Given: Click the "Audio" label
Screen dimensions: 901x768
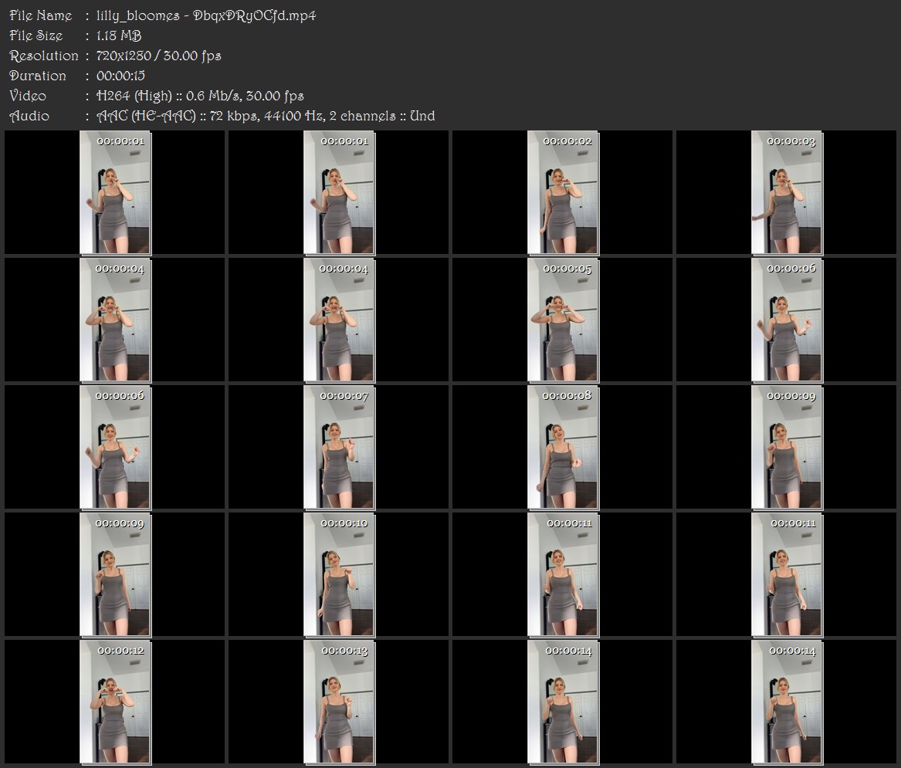Looking at the screenshot, I should [x=29, y=116].
